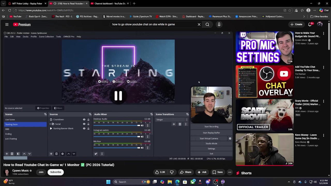
Task: Open a new browser tab
Action: point(134,4)
